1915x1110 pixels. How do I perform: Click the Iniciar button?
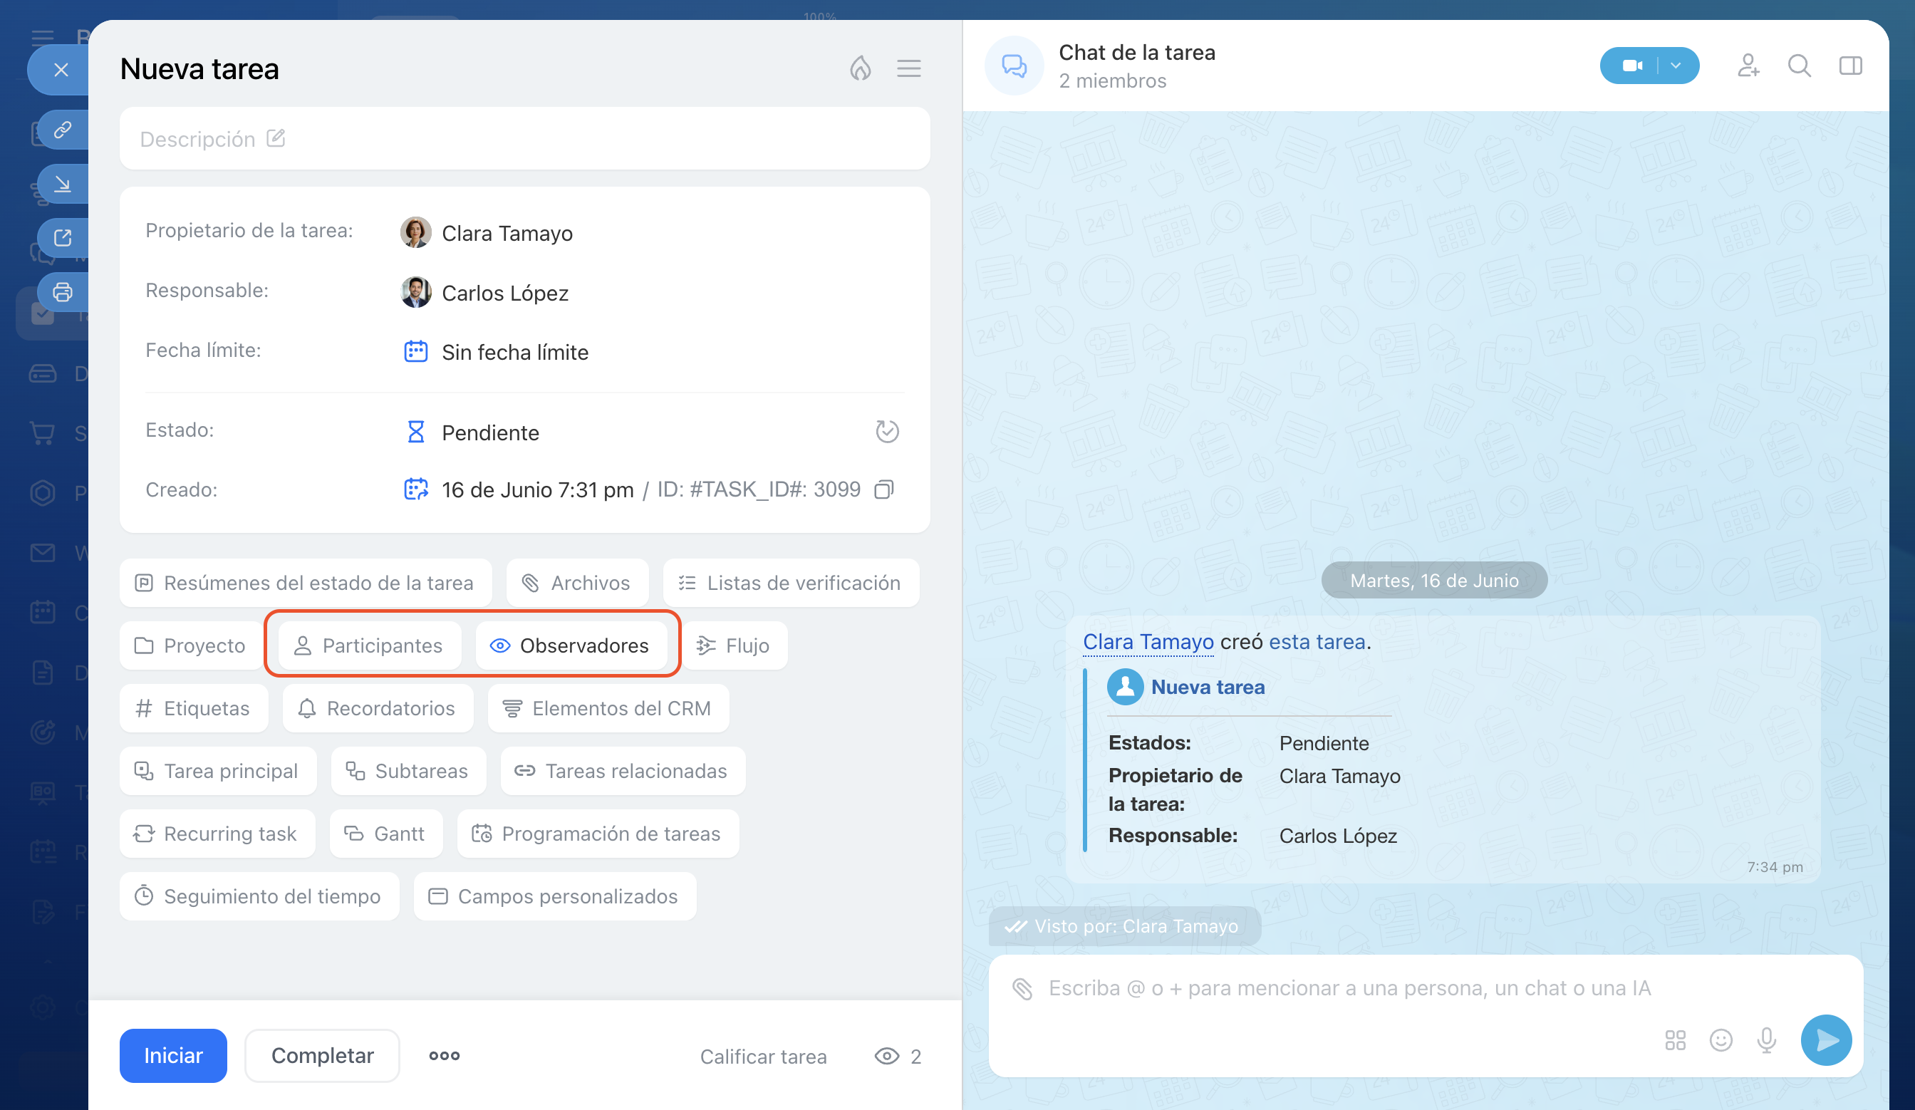173,1056
